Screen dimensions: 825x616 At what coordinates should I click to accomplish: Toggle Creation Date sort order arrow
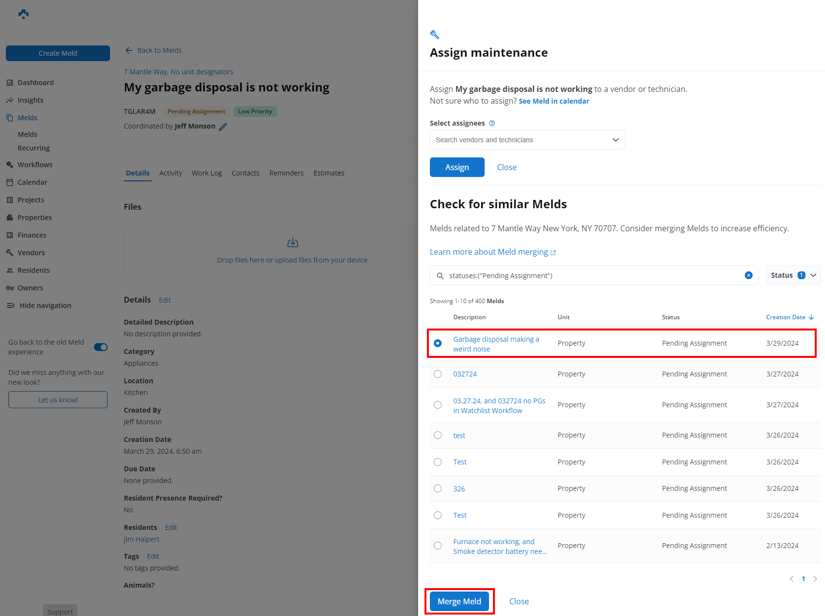pyautogui.click(x=812, y=317)
